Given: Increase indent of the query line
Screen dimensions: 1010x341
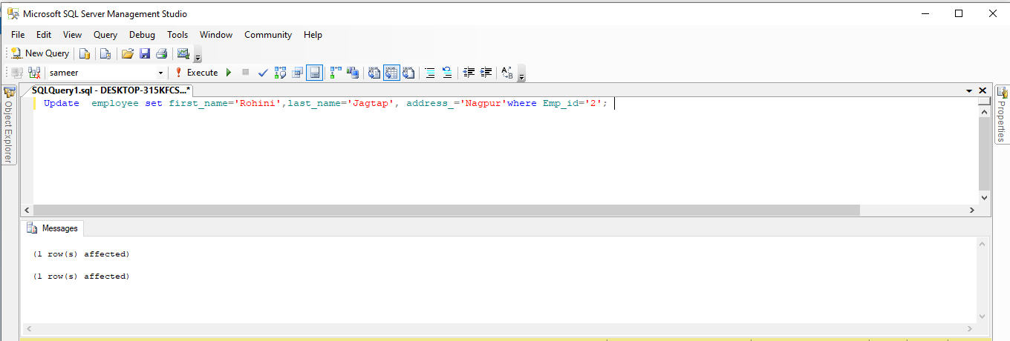Looking at the screenshot, I should pyautogui.click(x=486, y=73).
